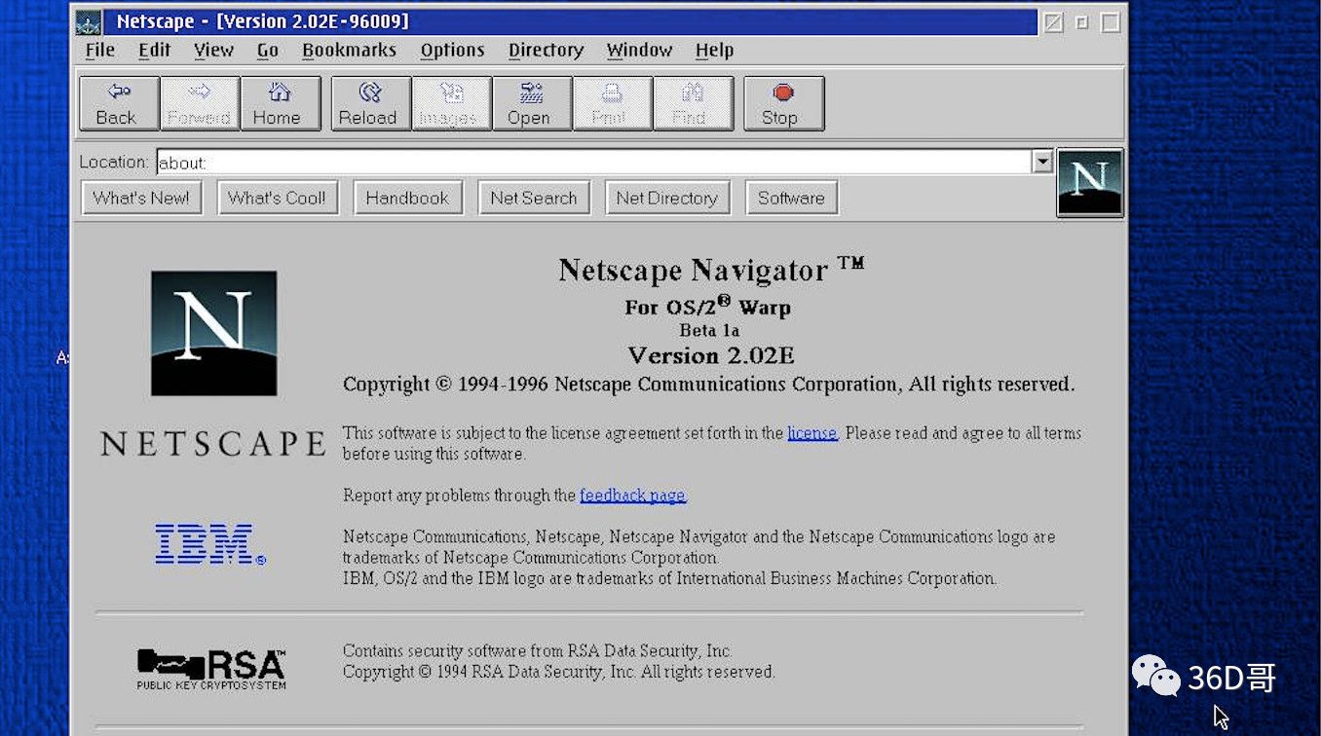Open the Edit menu
This screenshot has height=736, width=1321.
coord(154,51)
